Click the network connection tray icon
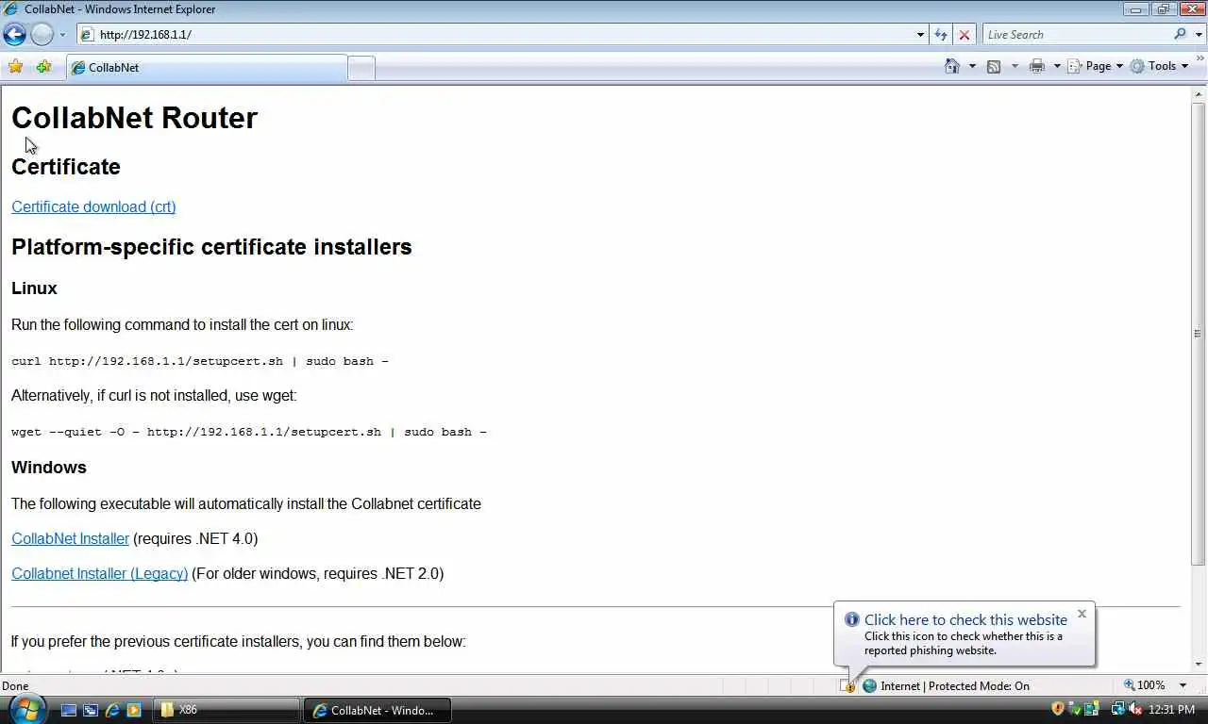 tap(1117, 709)
